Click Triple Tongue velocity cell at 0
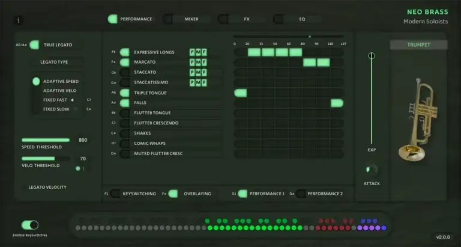The image size is (461, 247). tap(241, 93)
